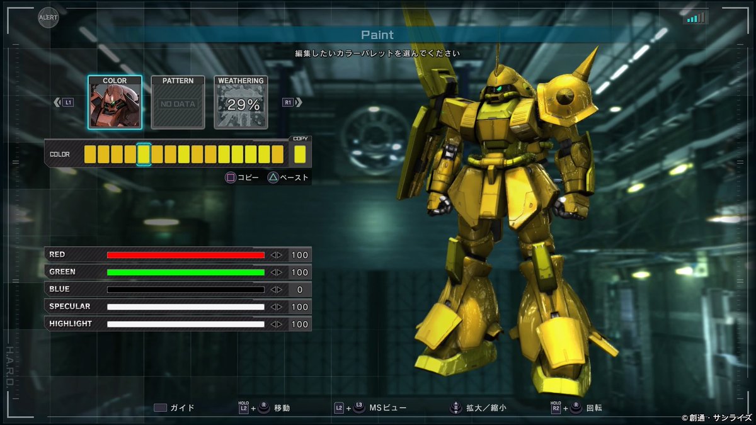The image size is (756, 425).
Task: Click the COLOR label beside the swatch row
Action: [60, 154]
